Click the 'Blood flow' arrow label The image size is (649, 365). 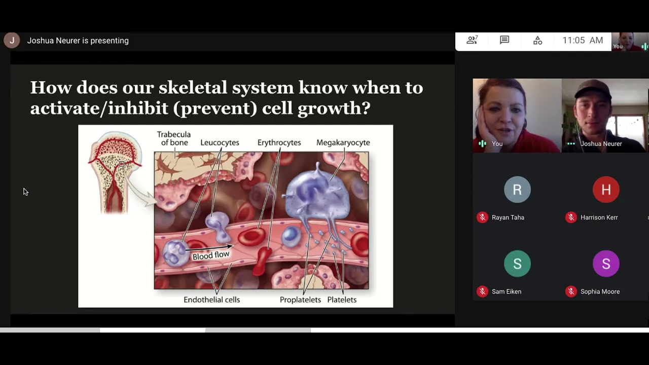pos(211,255)
